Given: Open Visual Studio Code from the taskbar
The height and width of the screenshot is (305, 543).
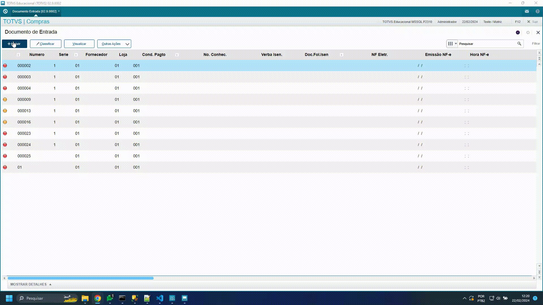Looking at the screenshot, I should (x=160, y=298).
